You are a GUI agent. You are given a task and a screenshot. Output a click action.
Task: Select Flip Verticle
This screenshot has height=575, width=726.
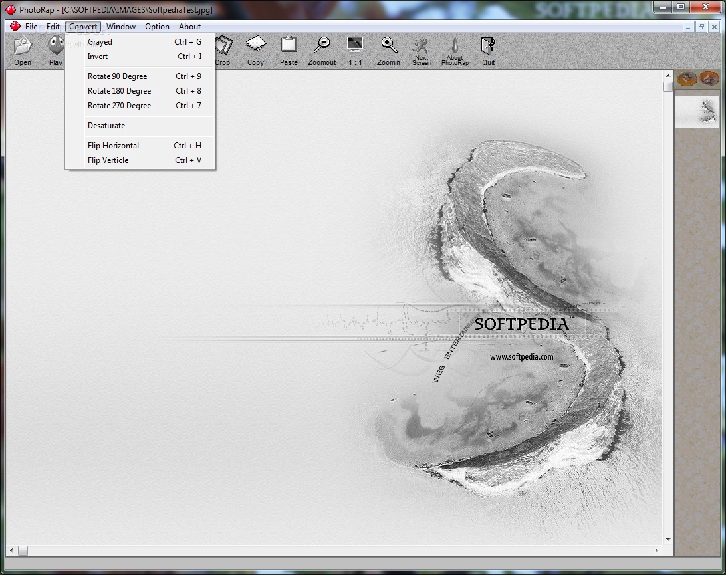pos(140,160)
